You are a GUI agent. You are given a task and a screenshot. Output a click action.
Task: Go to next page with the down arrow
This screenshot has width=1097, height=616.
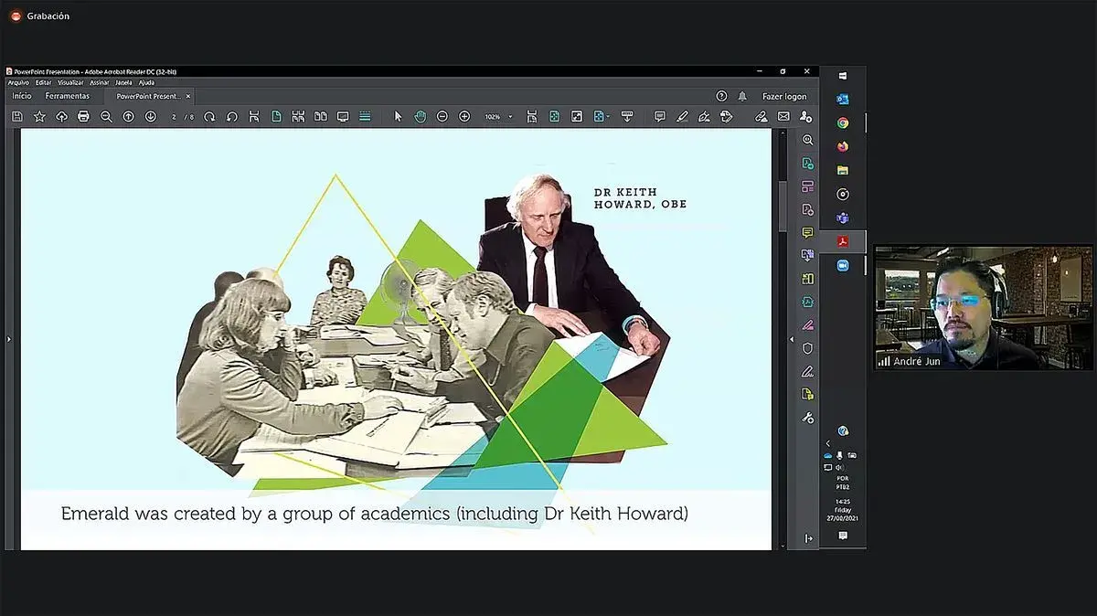(x=151, y=117)
